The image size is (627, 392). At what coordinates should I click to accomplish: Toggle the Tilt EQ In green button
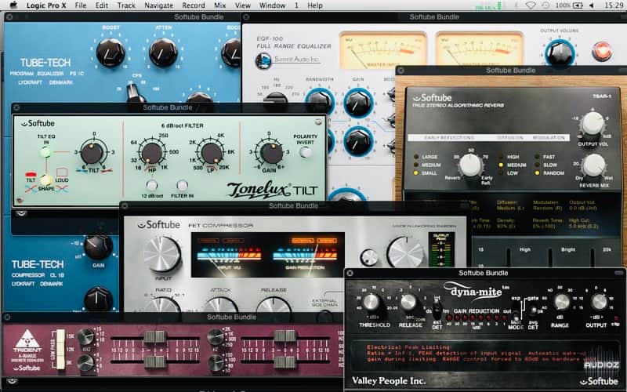45,152
